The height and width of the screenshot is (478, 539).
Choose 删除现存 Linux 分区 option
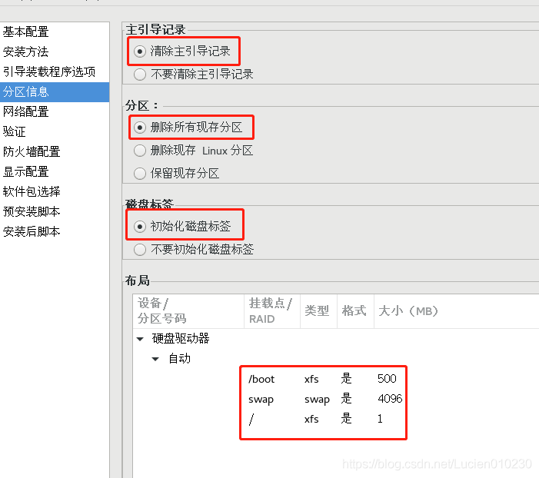140,151
